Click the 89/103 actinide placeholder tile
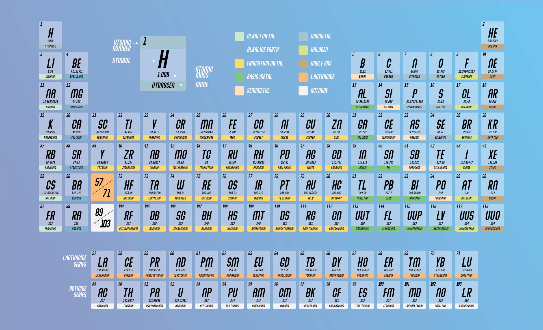 tap(103, 218)
